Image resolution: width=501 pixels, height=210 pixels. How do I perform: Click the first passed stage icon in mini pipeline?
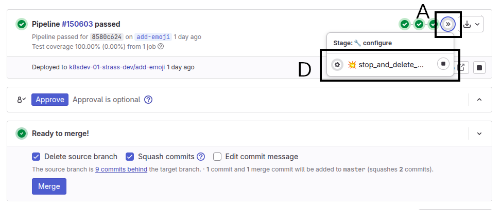pos(405,24)
